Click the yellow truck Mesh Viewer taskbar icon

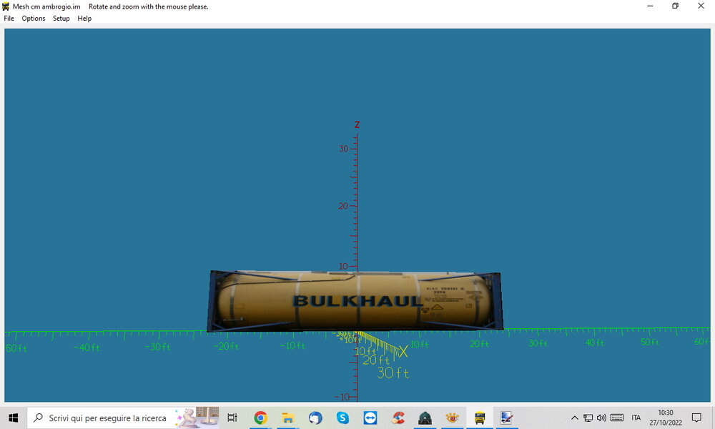tap(480, 418)
